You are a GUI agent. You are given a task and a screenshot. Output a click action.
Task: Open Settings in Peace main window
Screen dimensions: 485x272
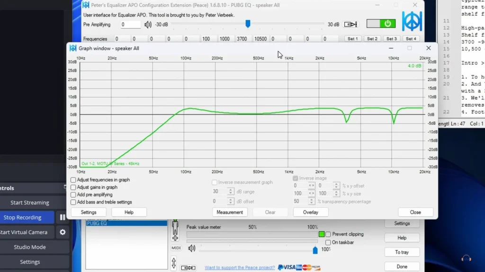(x=402, y=223)
